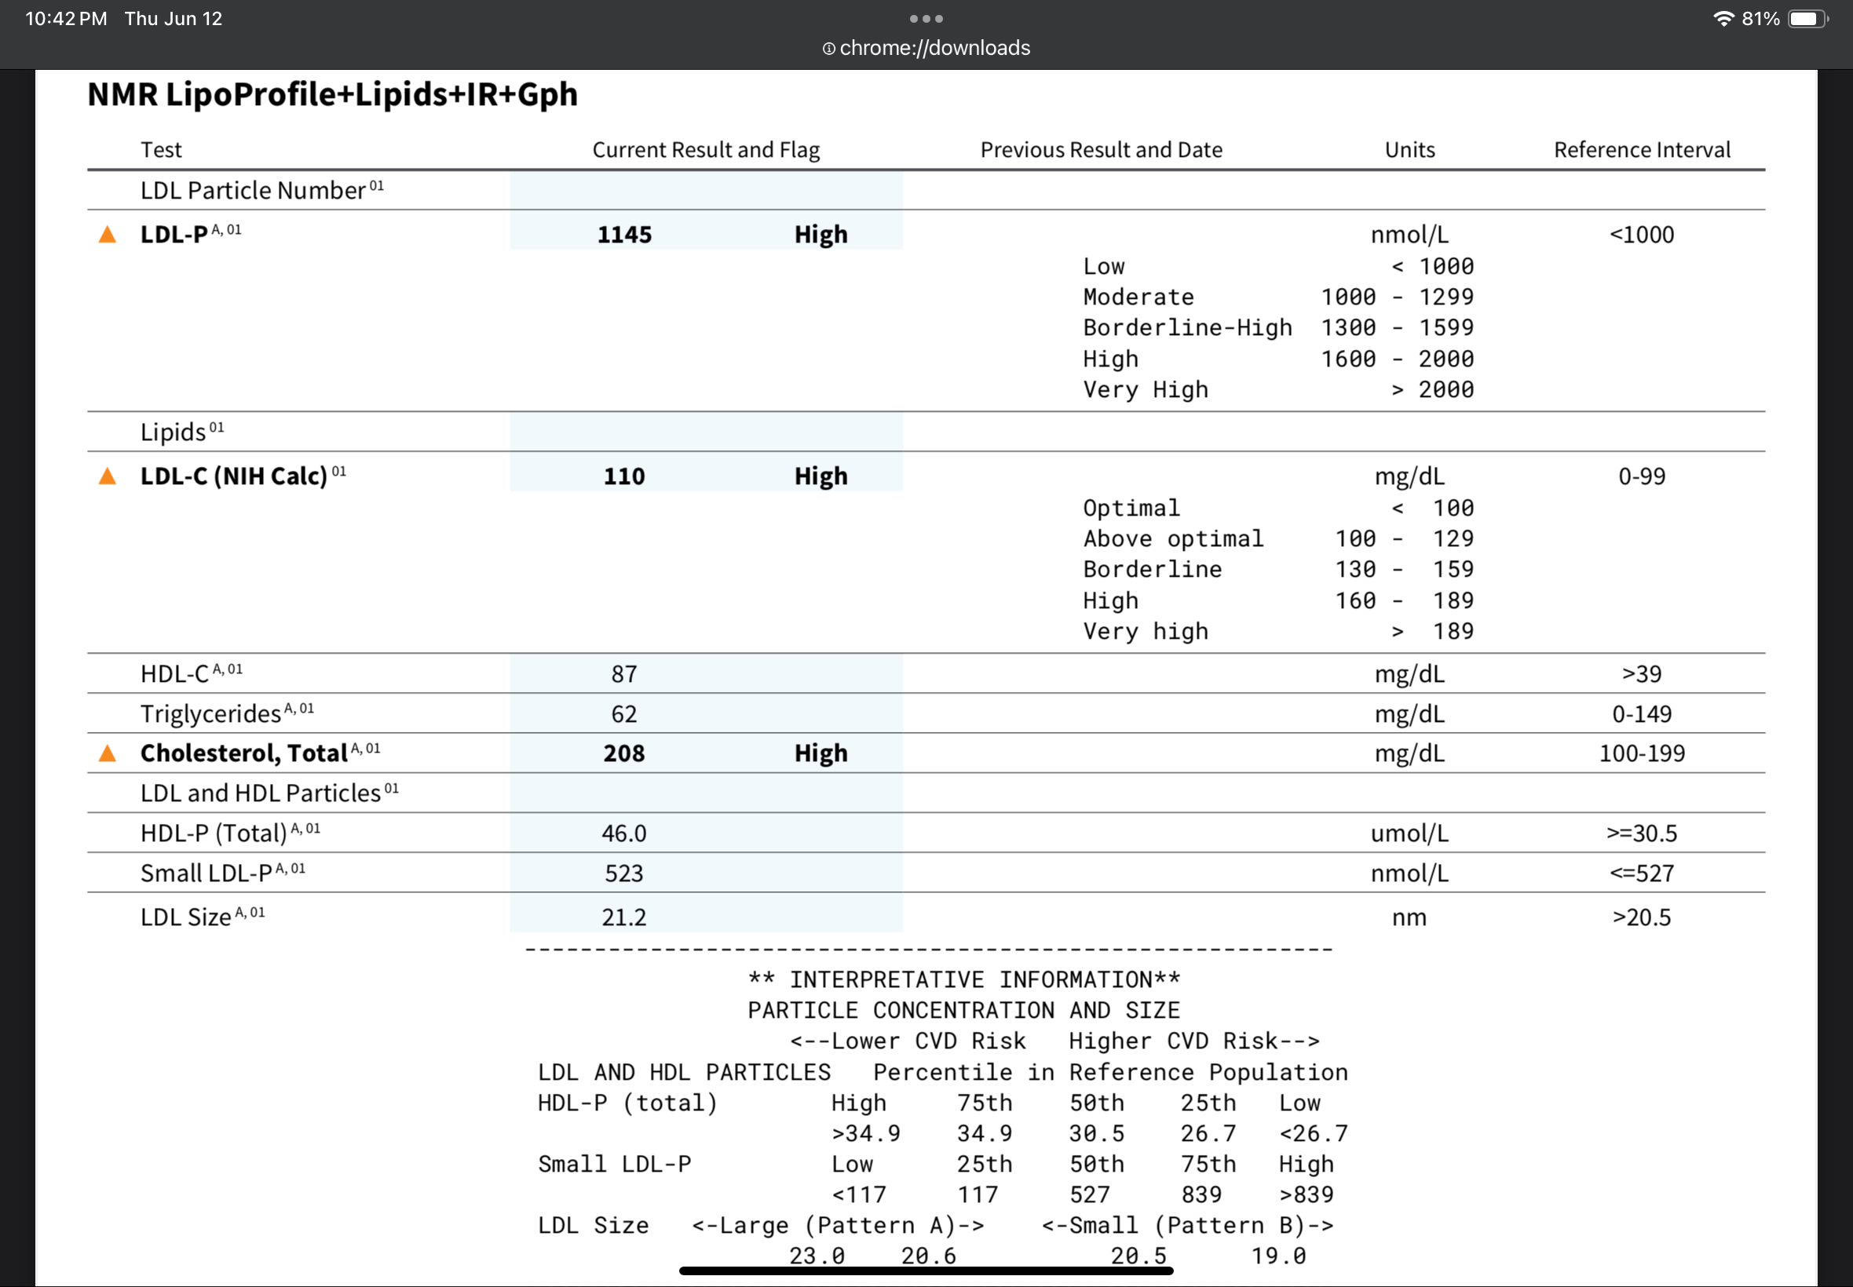The image size is (1853, 1287).
Task: Select the Higher CVD Risk--> label
Action: [1194, 1042]
